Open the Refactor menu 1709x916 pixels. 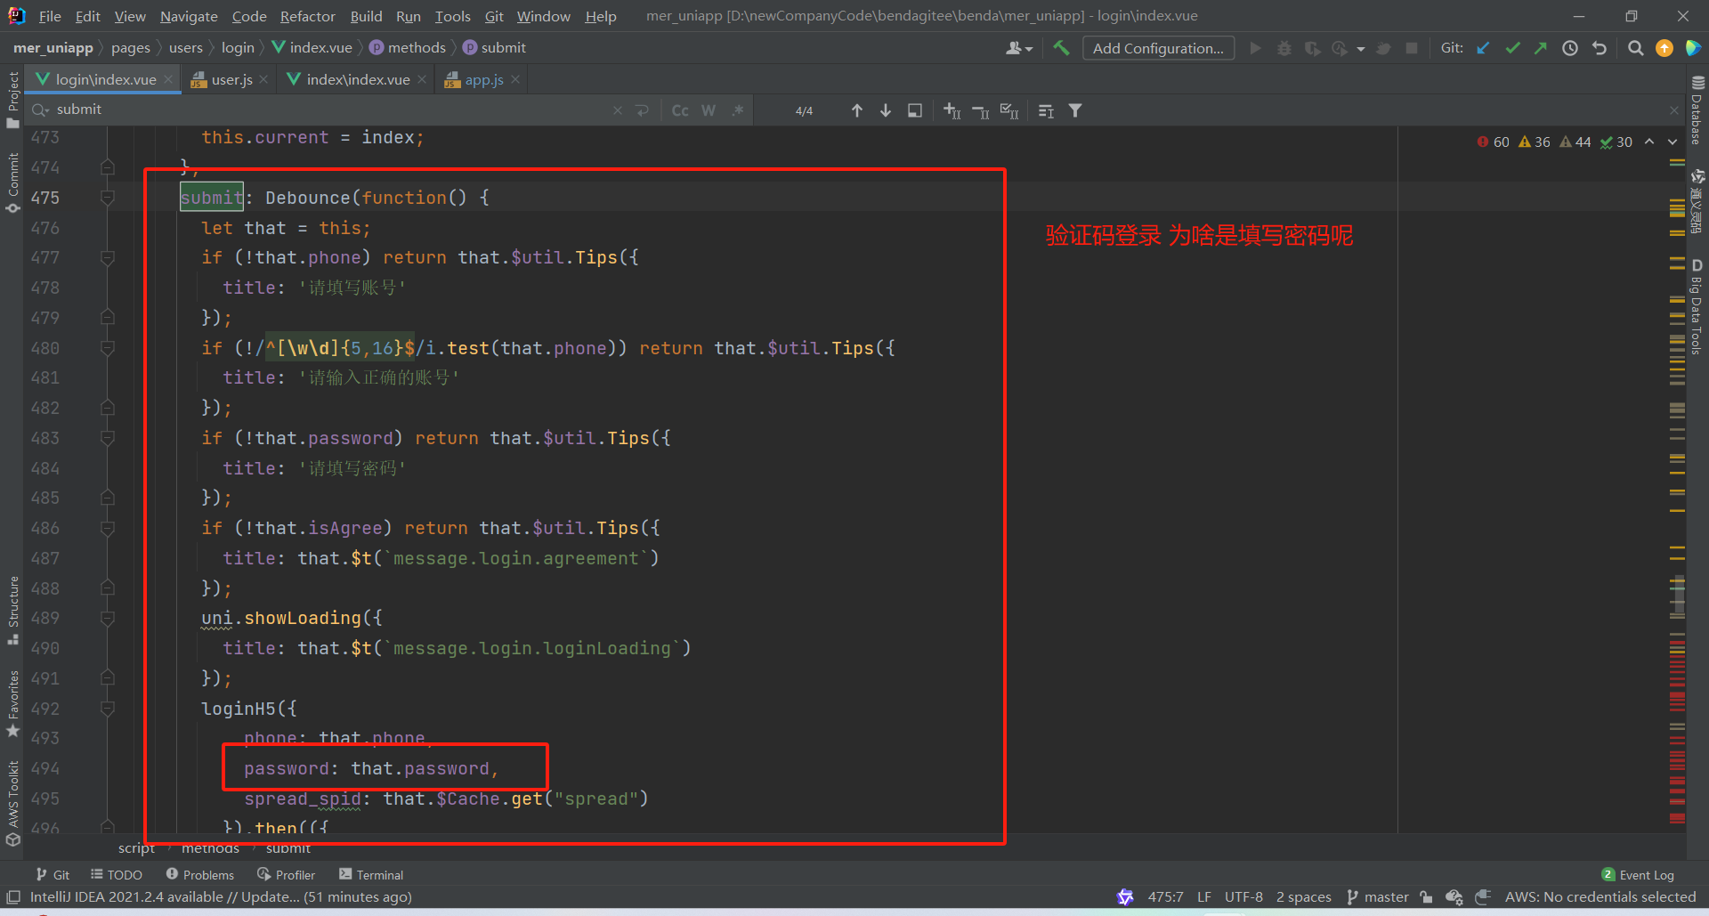[x=307, y=16]
